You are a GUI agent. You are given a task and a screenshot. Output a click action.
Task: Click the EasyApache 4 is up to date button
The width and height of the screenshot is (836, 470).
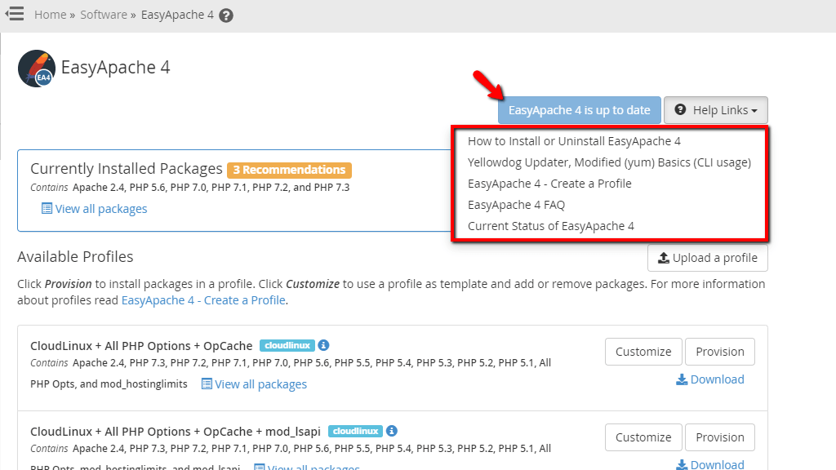pos(580,110)
